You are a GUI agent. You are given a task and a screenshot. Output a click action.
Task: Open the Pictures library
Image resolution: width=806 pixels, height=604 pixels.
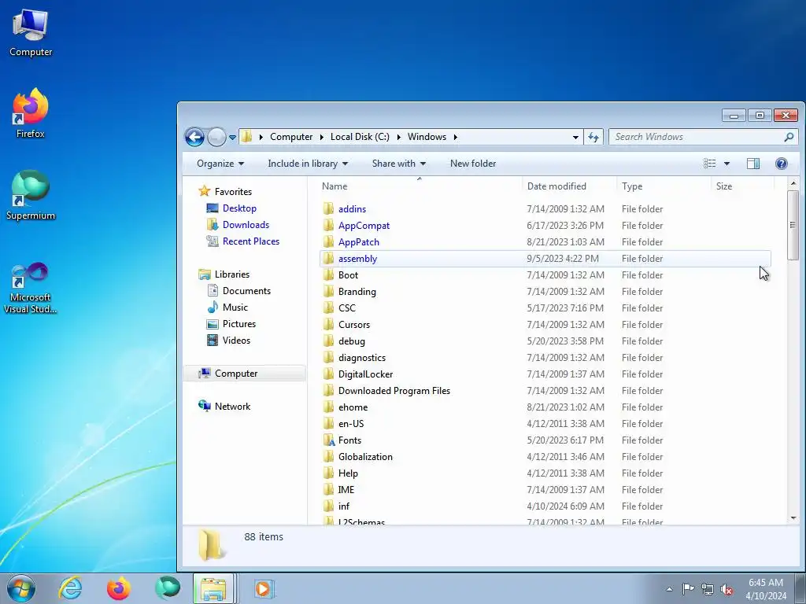tap(239, 323)
